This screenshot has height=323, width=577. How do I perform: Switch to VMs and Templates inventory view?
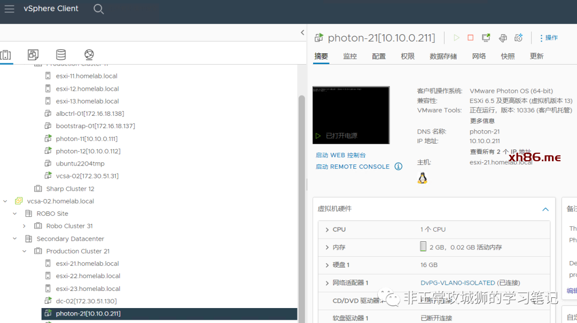(x=33, y=54)
